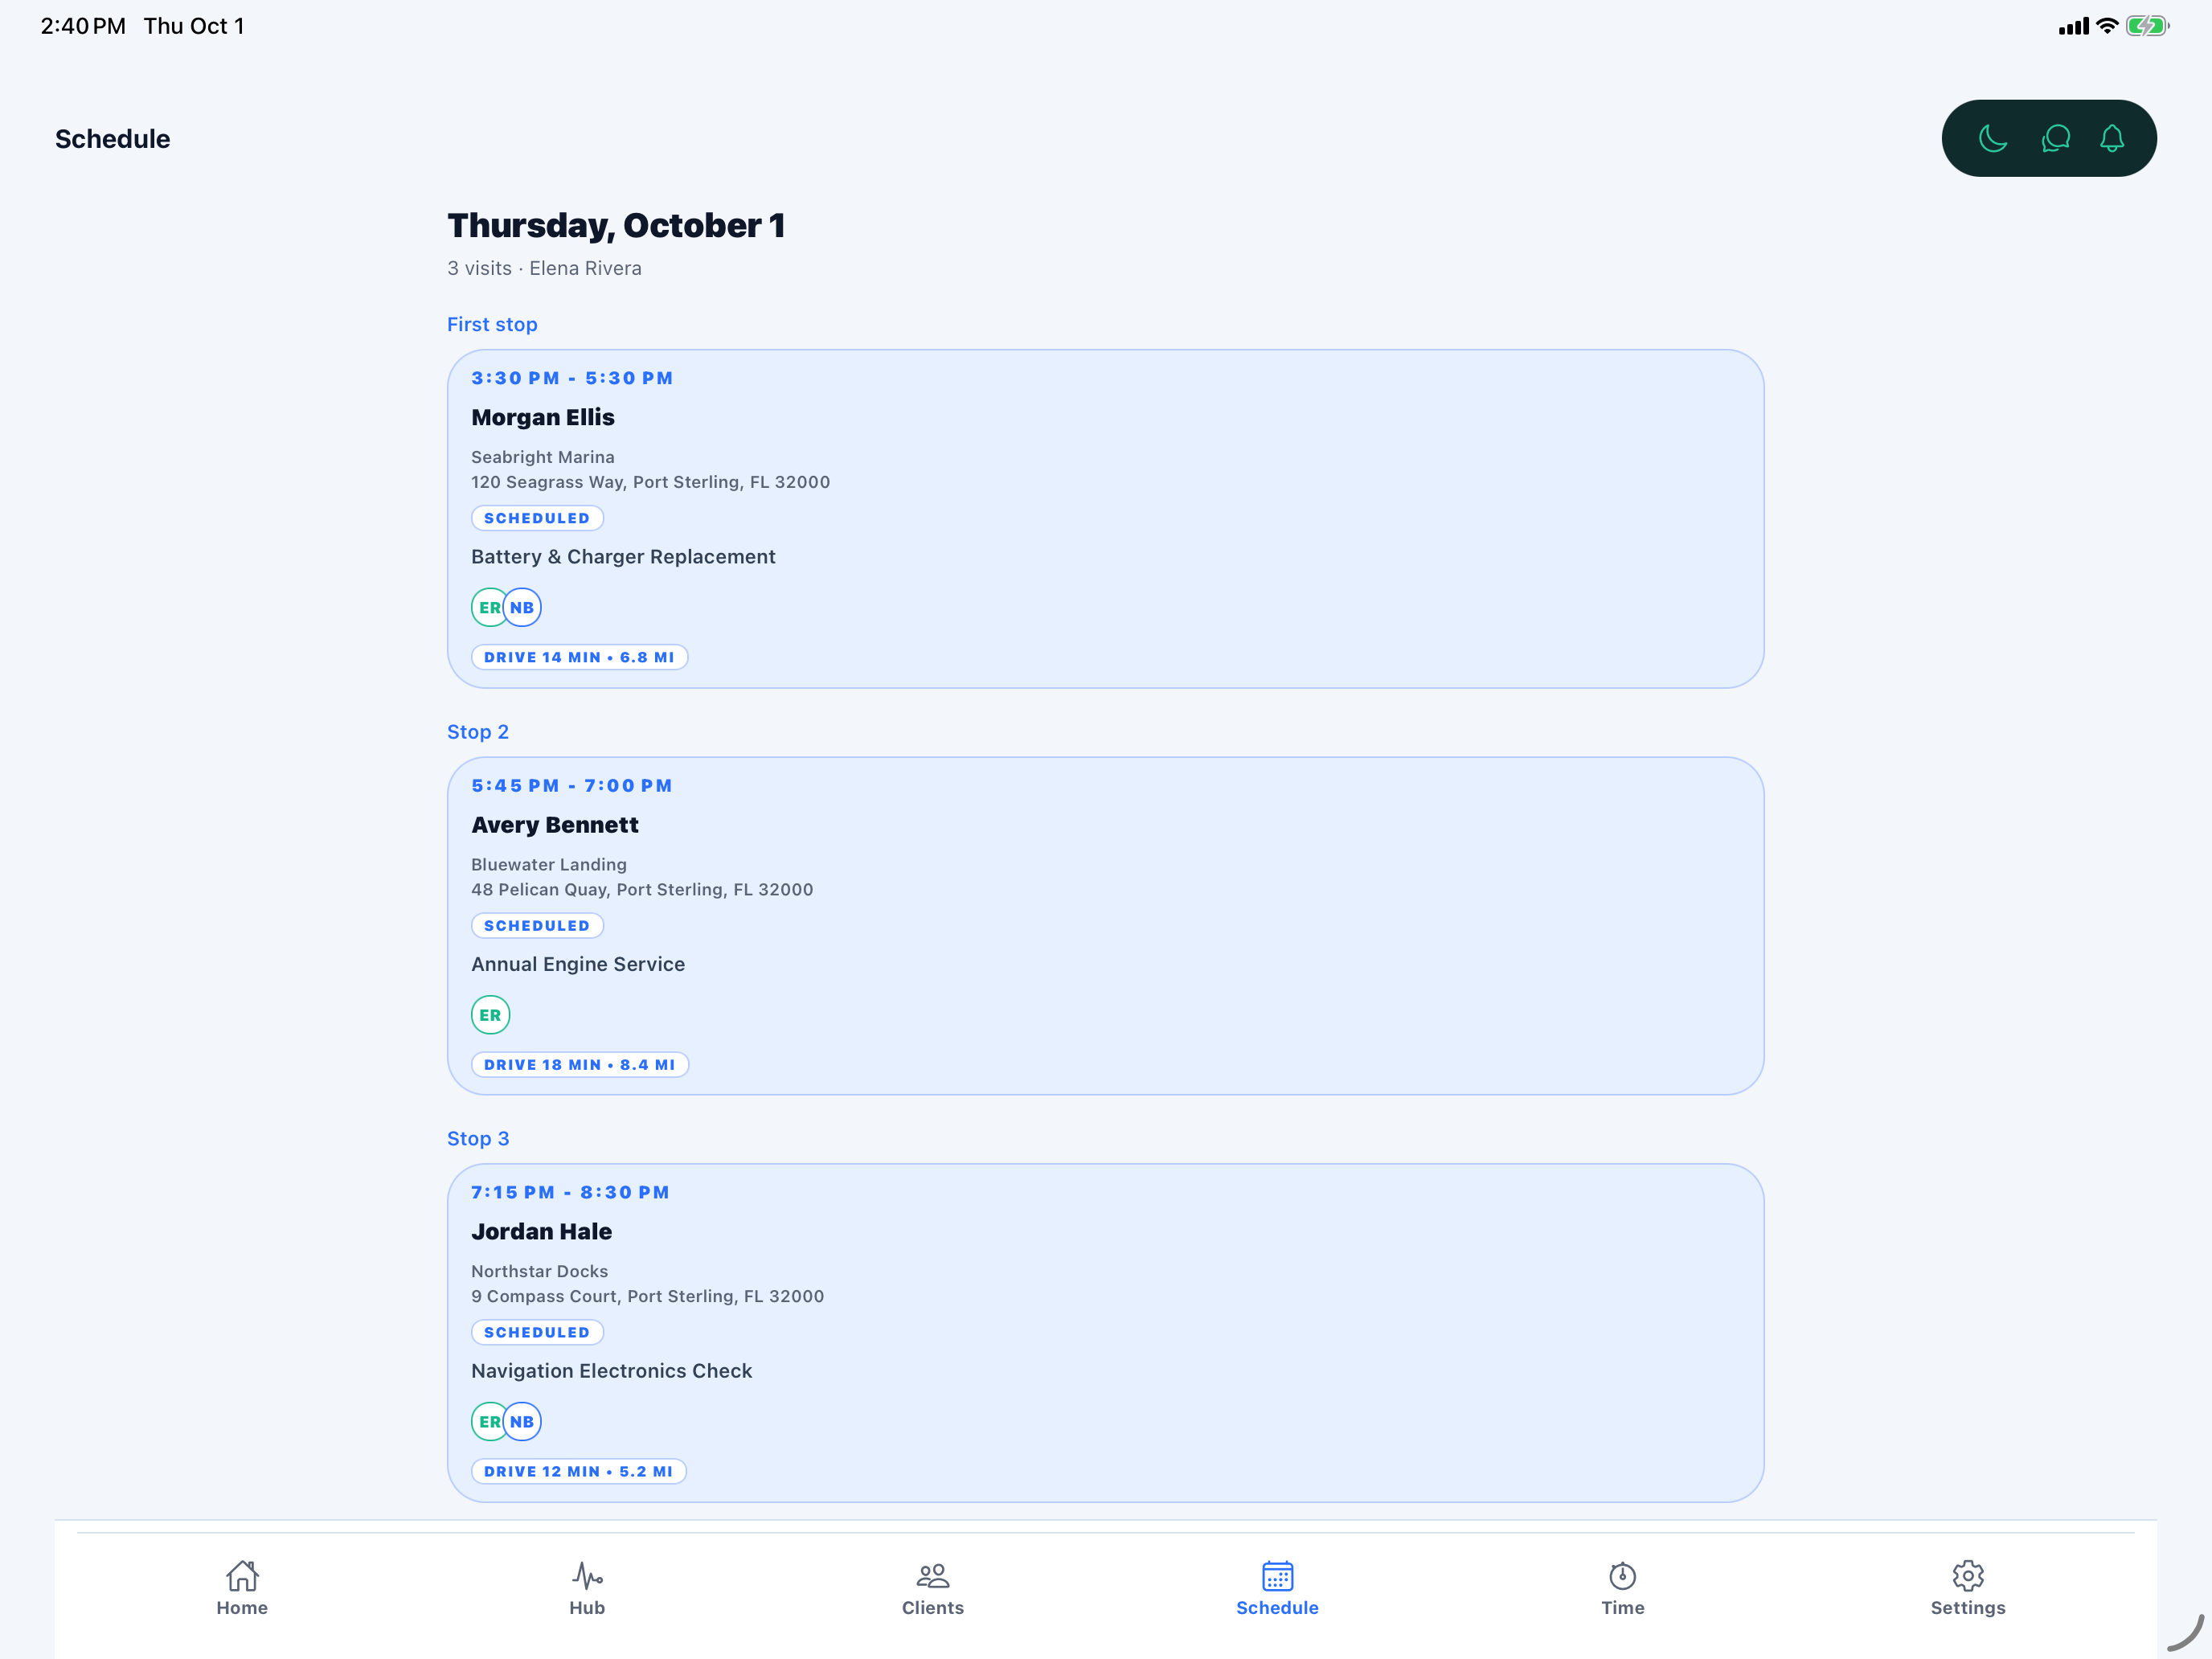Switch to the Hub tab
Screen dimensions: 2212x1659
587,1588
